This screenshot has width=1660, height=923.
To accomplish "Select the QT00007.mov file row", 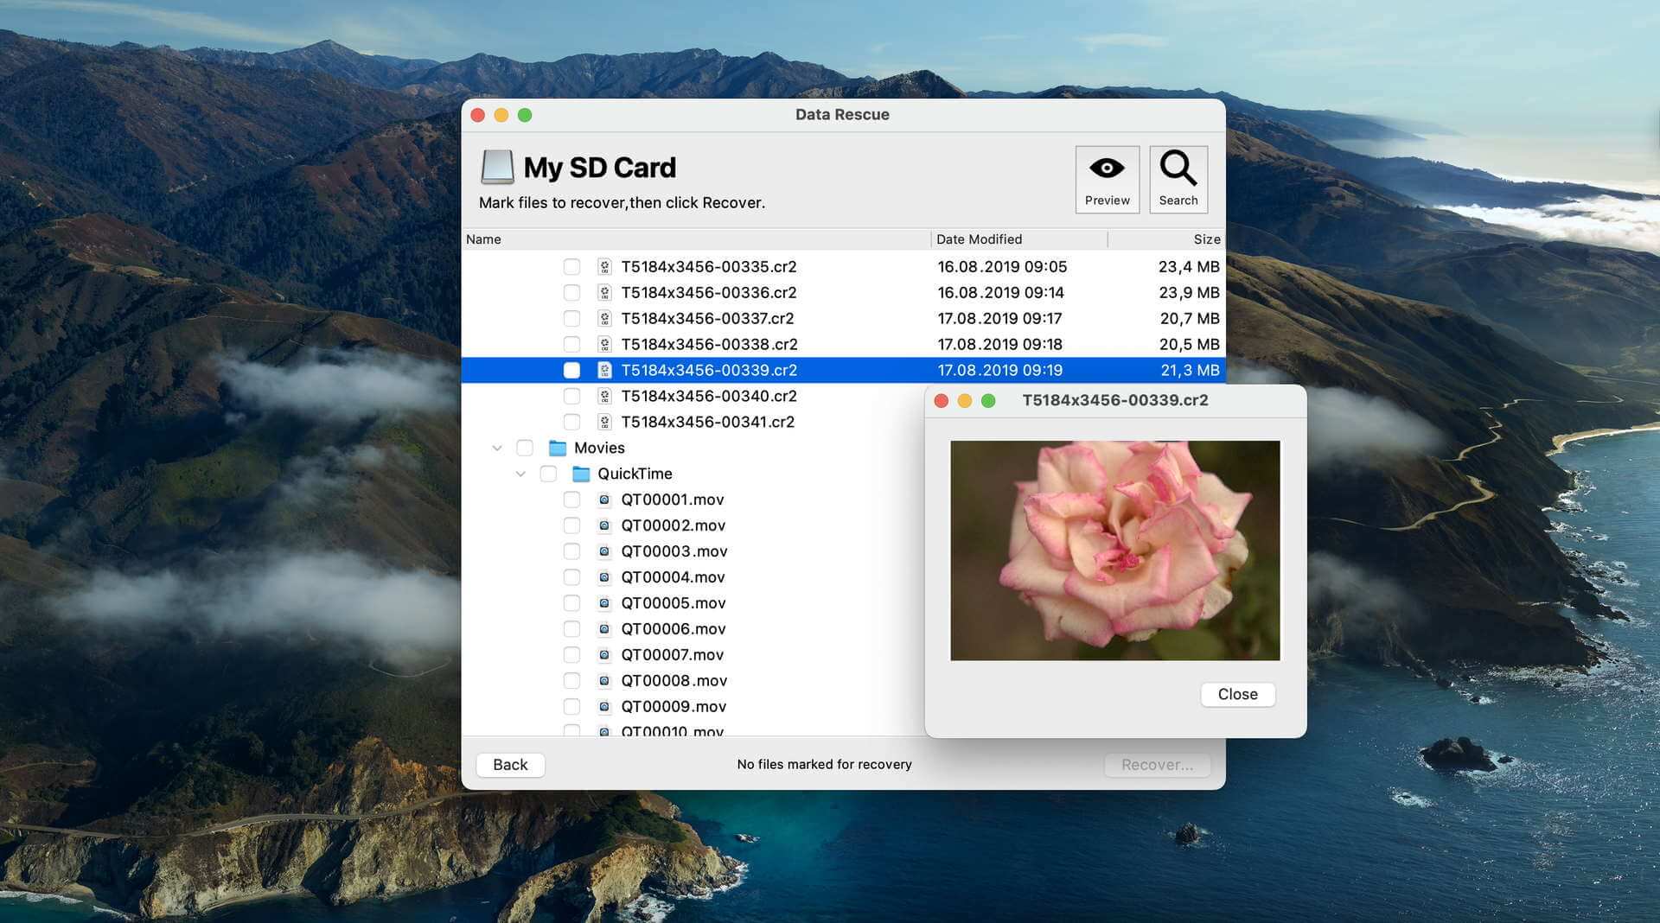I will tap(673, 655).
